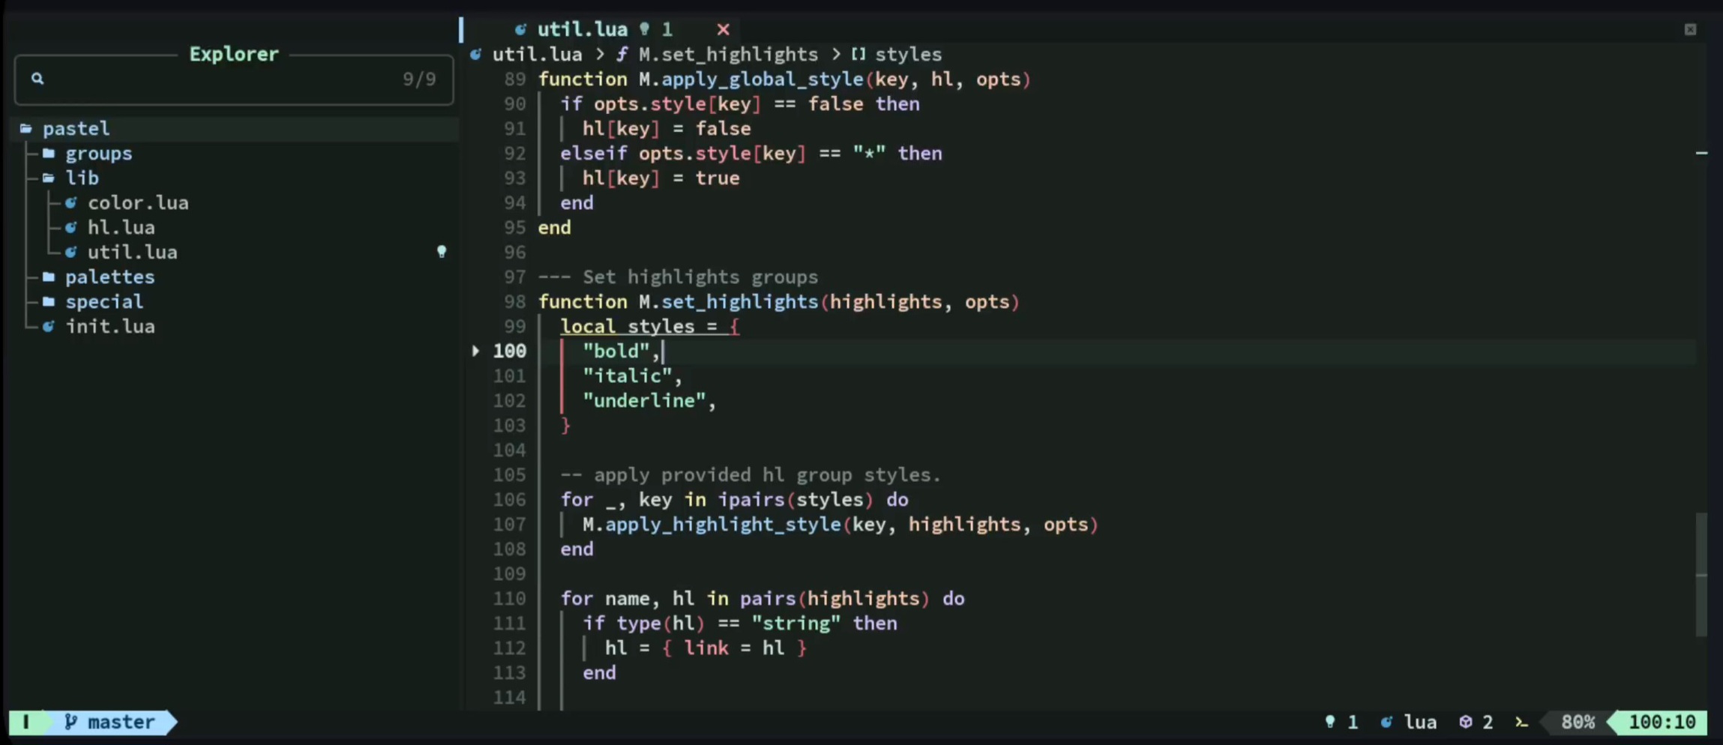The image size is (1723, 745).
Task: Click the 9/9 match counter in Explorer
Action: 419,79
